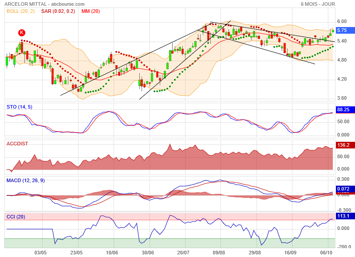
Task: Click the blue 5.75 current price tag
Action: [x=345, y=30]
